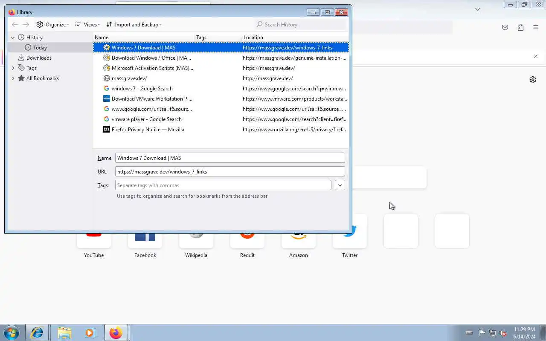Select the www.google.com/url history entry
Image resolution: width=546 pixels, height=341 pixels.
click(221, 109)
